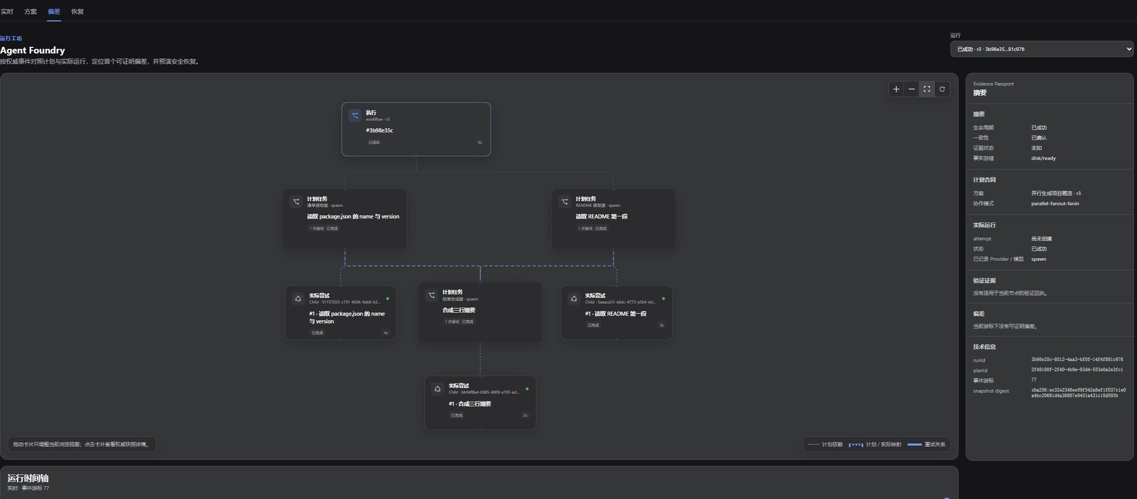Click green status dot on 合成三行摘要 attempt card
The width and height of the screenshot is (1137, 499).
point(527,389)
